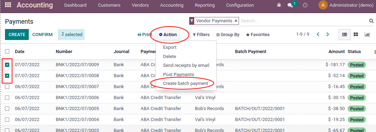Sort by Date column header
Image resolution: width=376 pixels, height=132 pixels.
(x=20, y=51)
